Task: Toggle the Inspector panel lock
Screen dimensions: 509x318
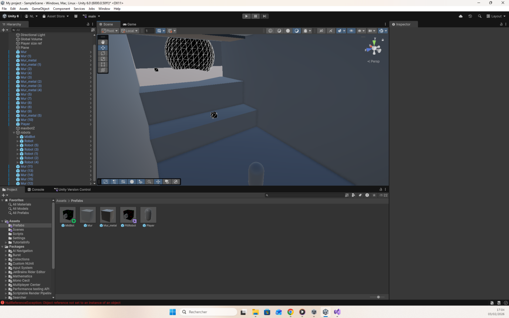Action: (x=501, y=24)
